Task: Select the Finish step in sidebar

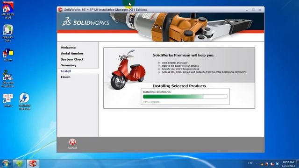Action: coord(65,77)
